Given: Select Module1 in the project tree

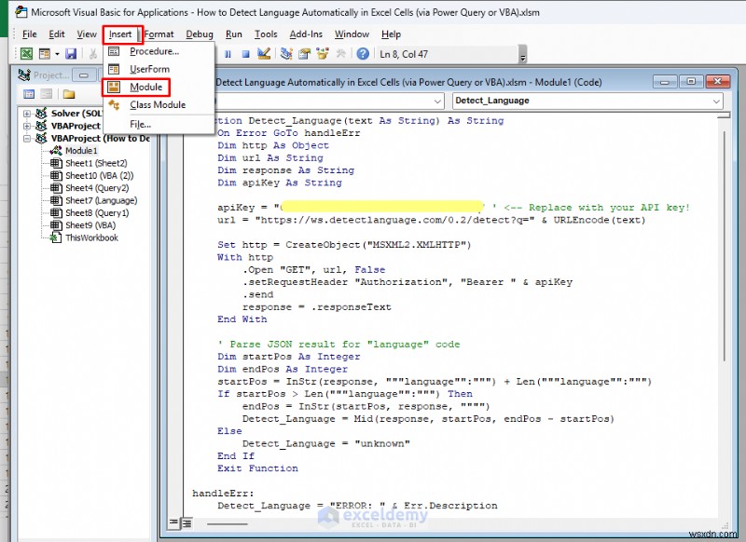Looking at the screenshot, I should (x=81, y=151).
